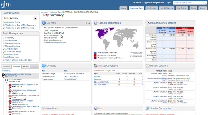Click Numerus breadcrumb link
The width and height of the screenshot is (208, 115).
pos(44,12)
